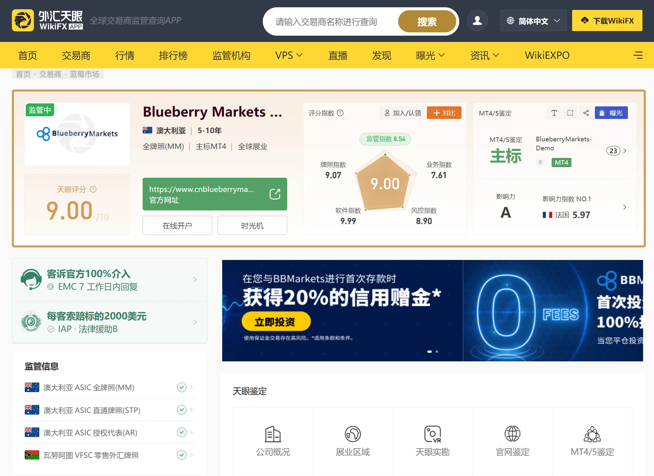The image size is (654, 476).
Task: Click the 监管指数 8.54 badge
Action: click(385, 139)
